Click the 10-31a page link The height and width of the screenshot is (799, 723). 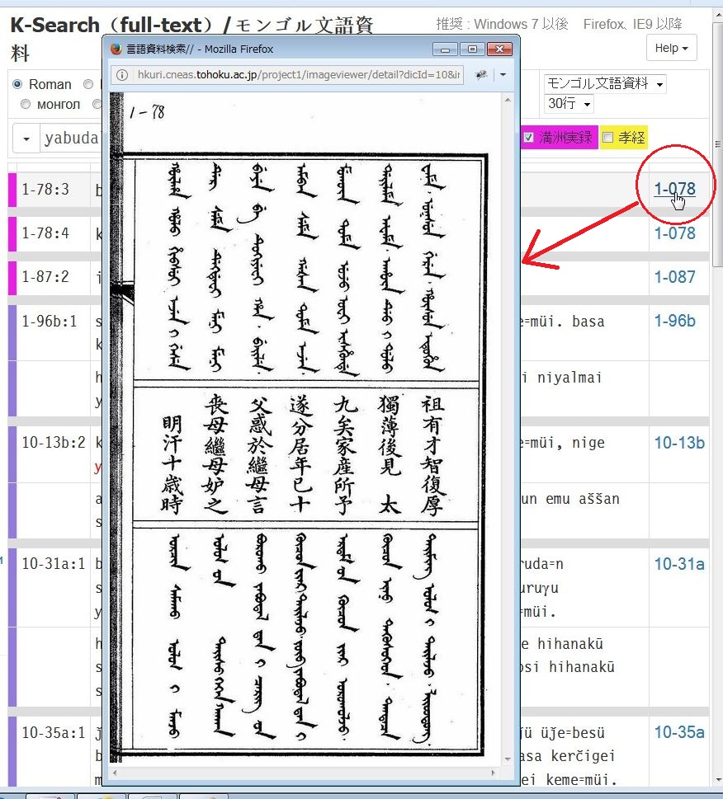tap(678, 564)
